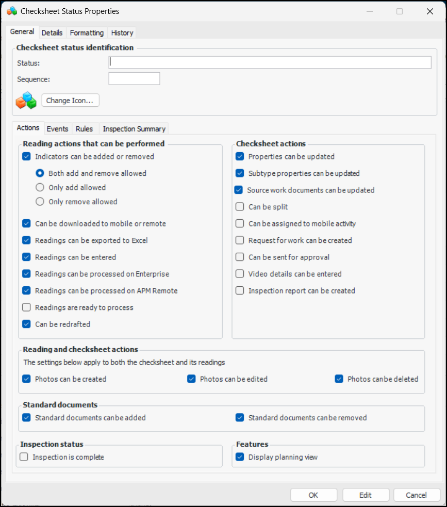Disable Photos can be deleted
The width and height of the screenshot is (447, 507).
coord(339,379)
